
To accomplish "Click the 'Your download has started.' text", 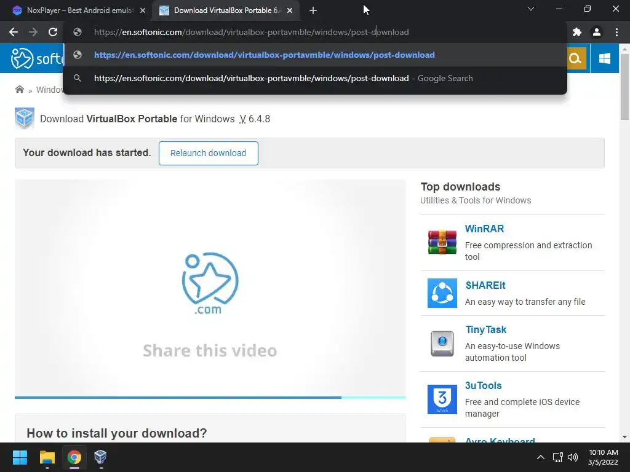I will point(87,152).
